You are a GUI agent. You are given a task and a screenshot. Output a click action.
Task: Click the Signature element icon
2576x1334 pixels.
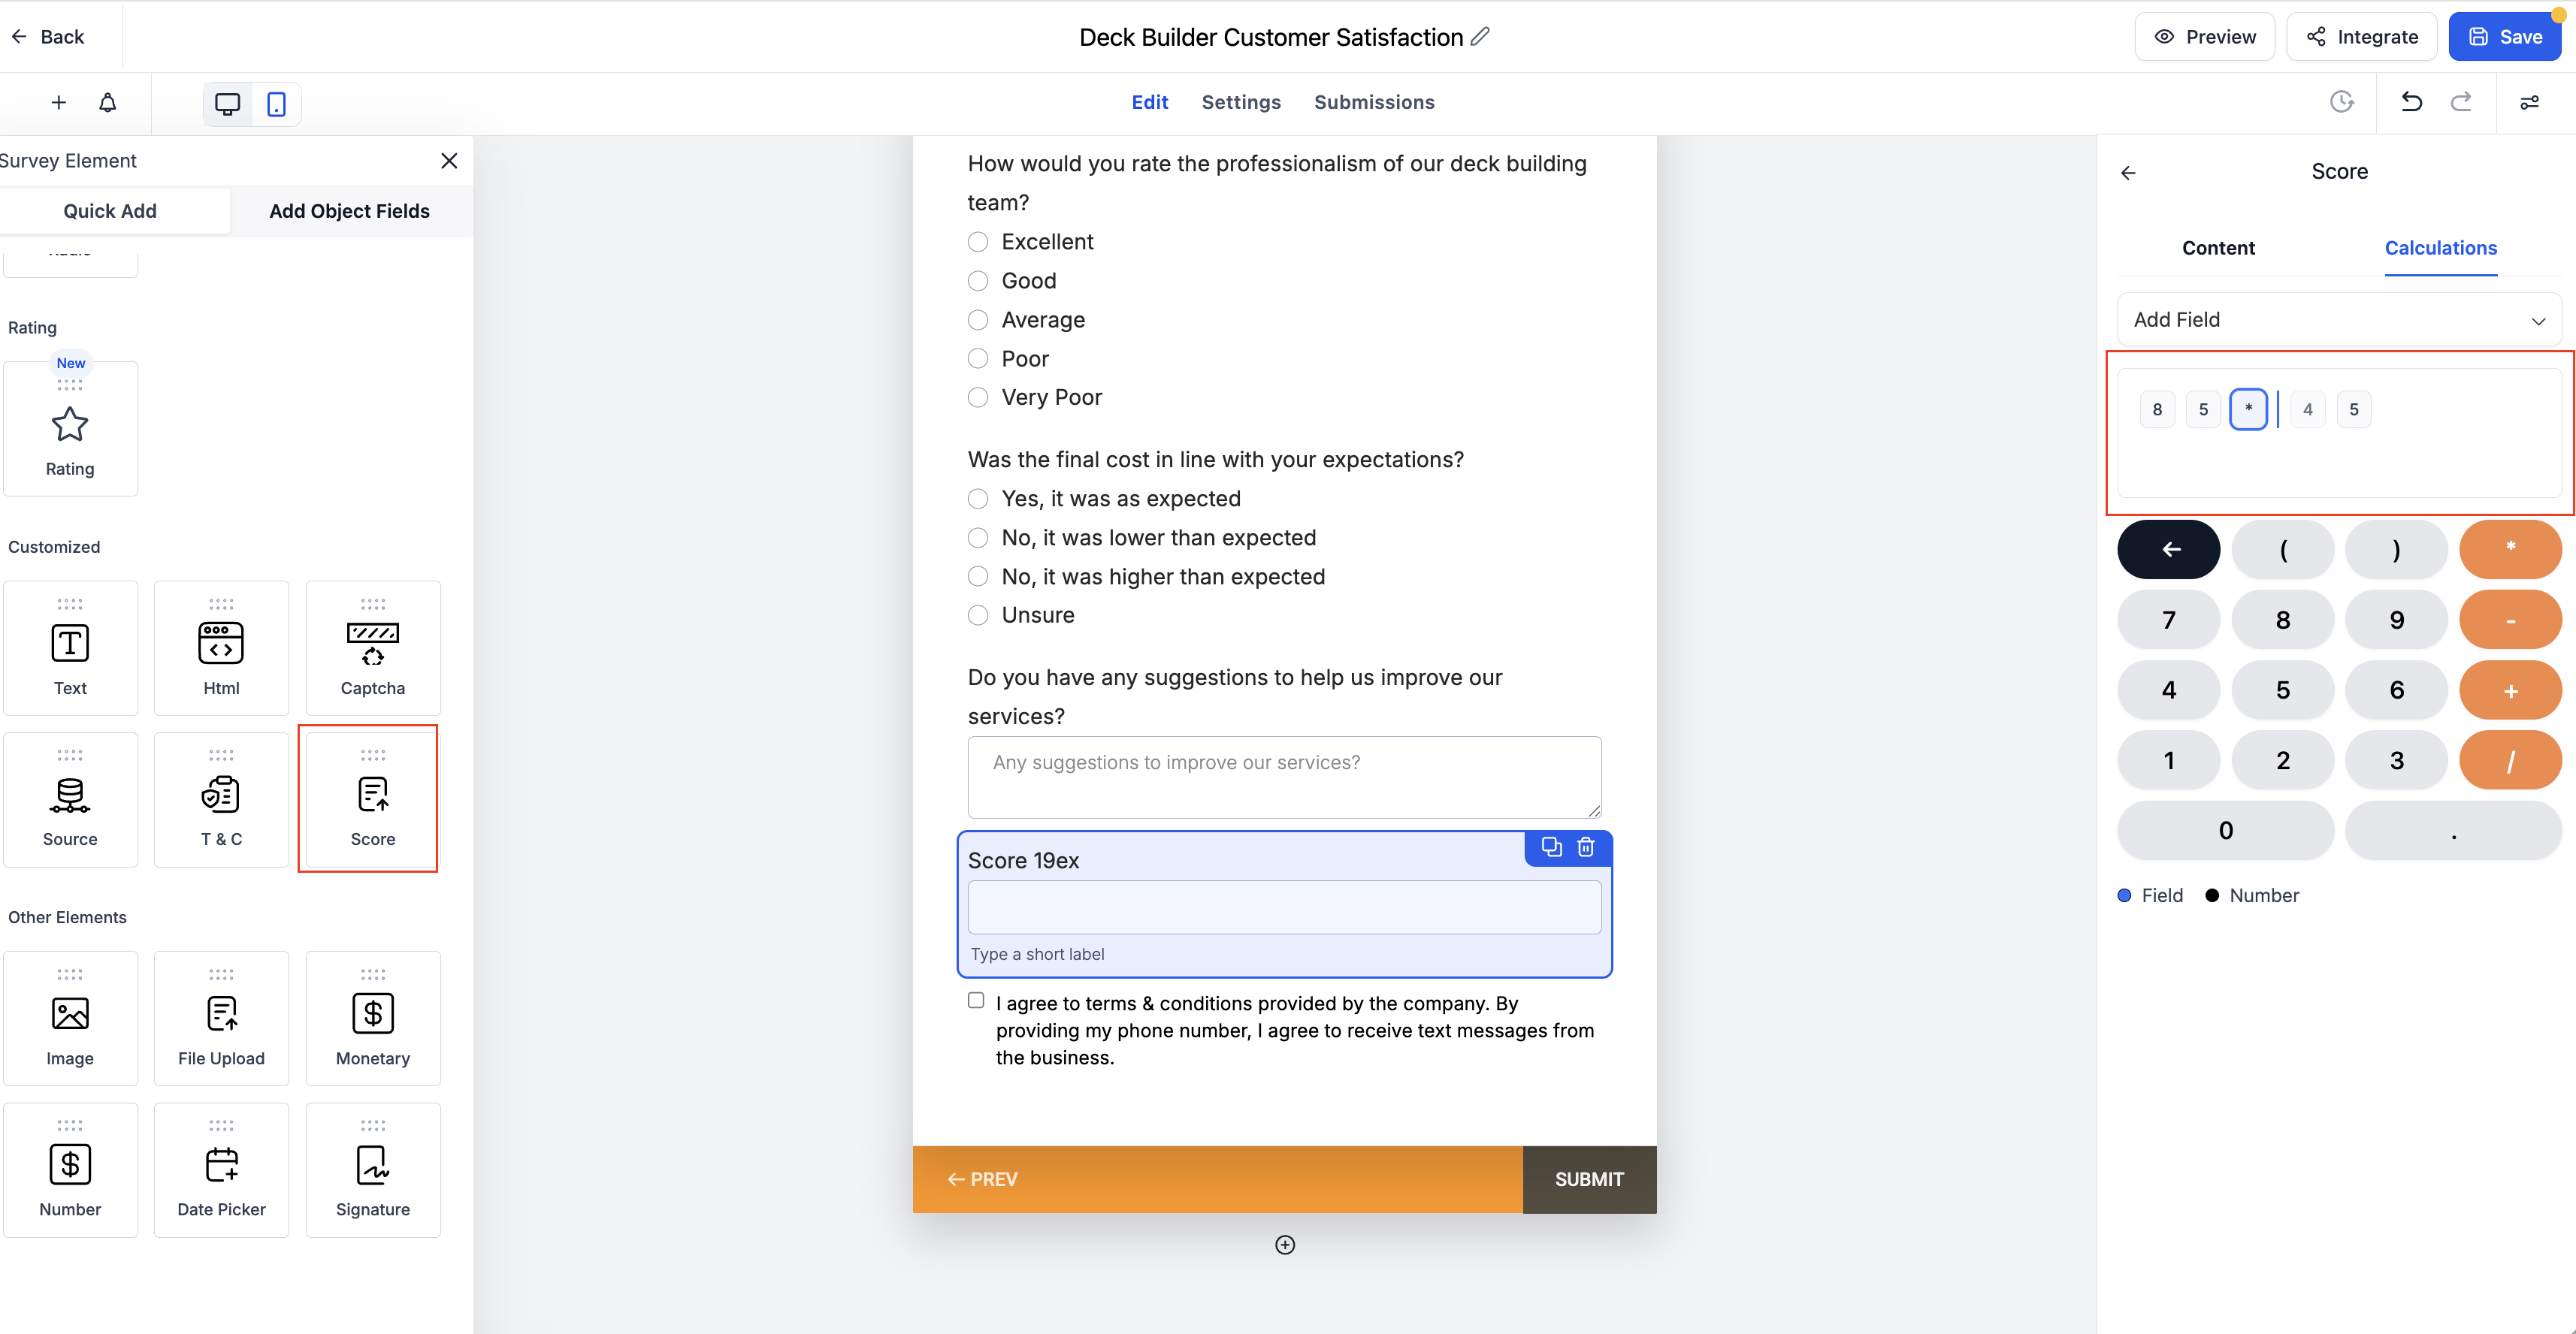click(x=372, y=1165)
